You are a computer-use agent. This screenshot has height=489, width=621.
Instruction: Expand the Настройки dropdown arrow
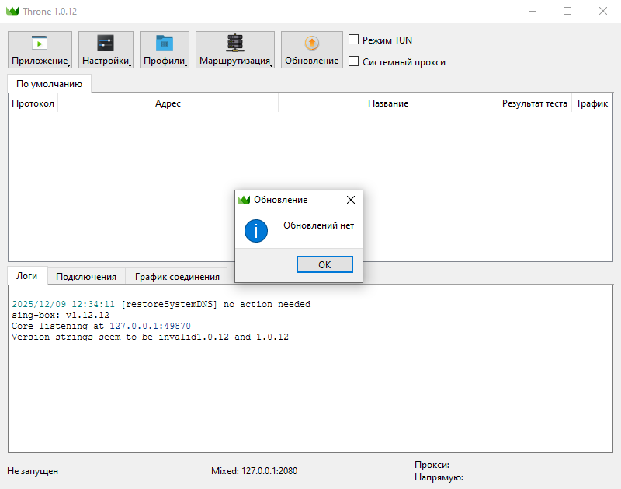(130, 65)
